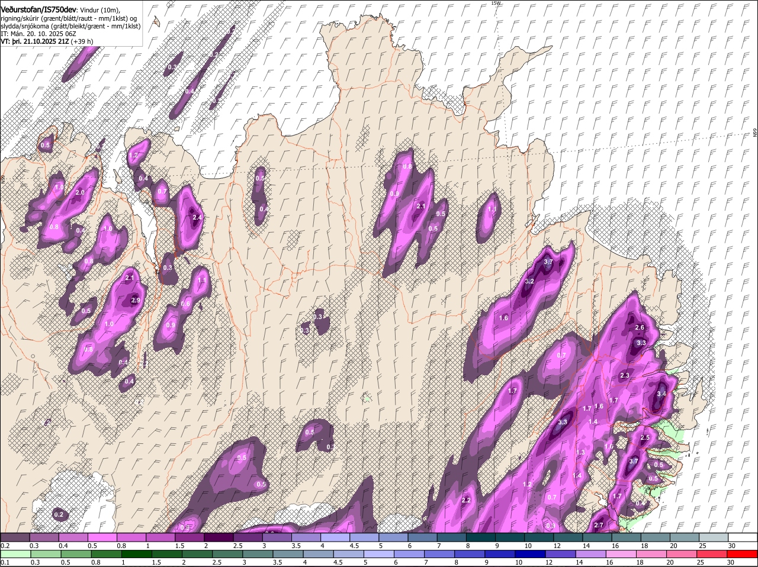Viewport: 758px width, 567px height.
Task: Pick the bright pink 0.5 swatch in top legend
Action: point(104,537)
